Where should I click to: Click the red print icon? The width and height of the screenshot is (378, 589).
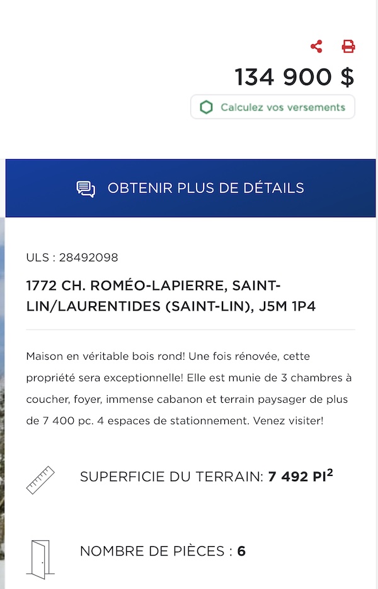(348, 46)
